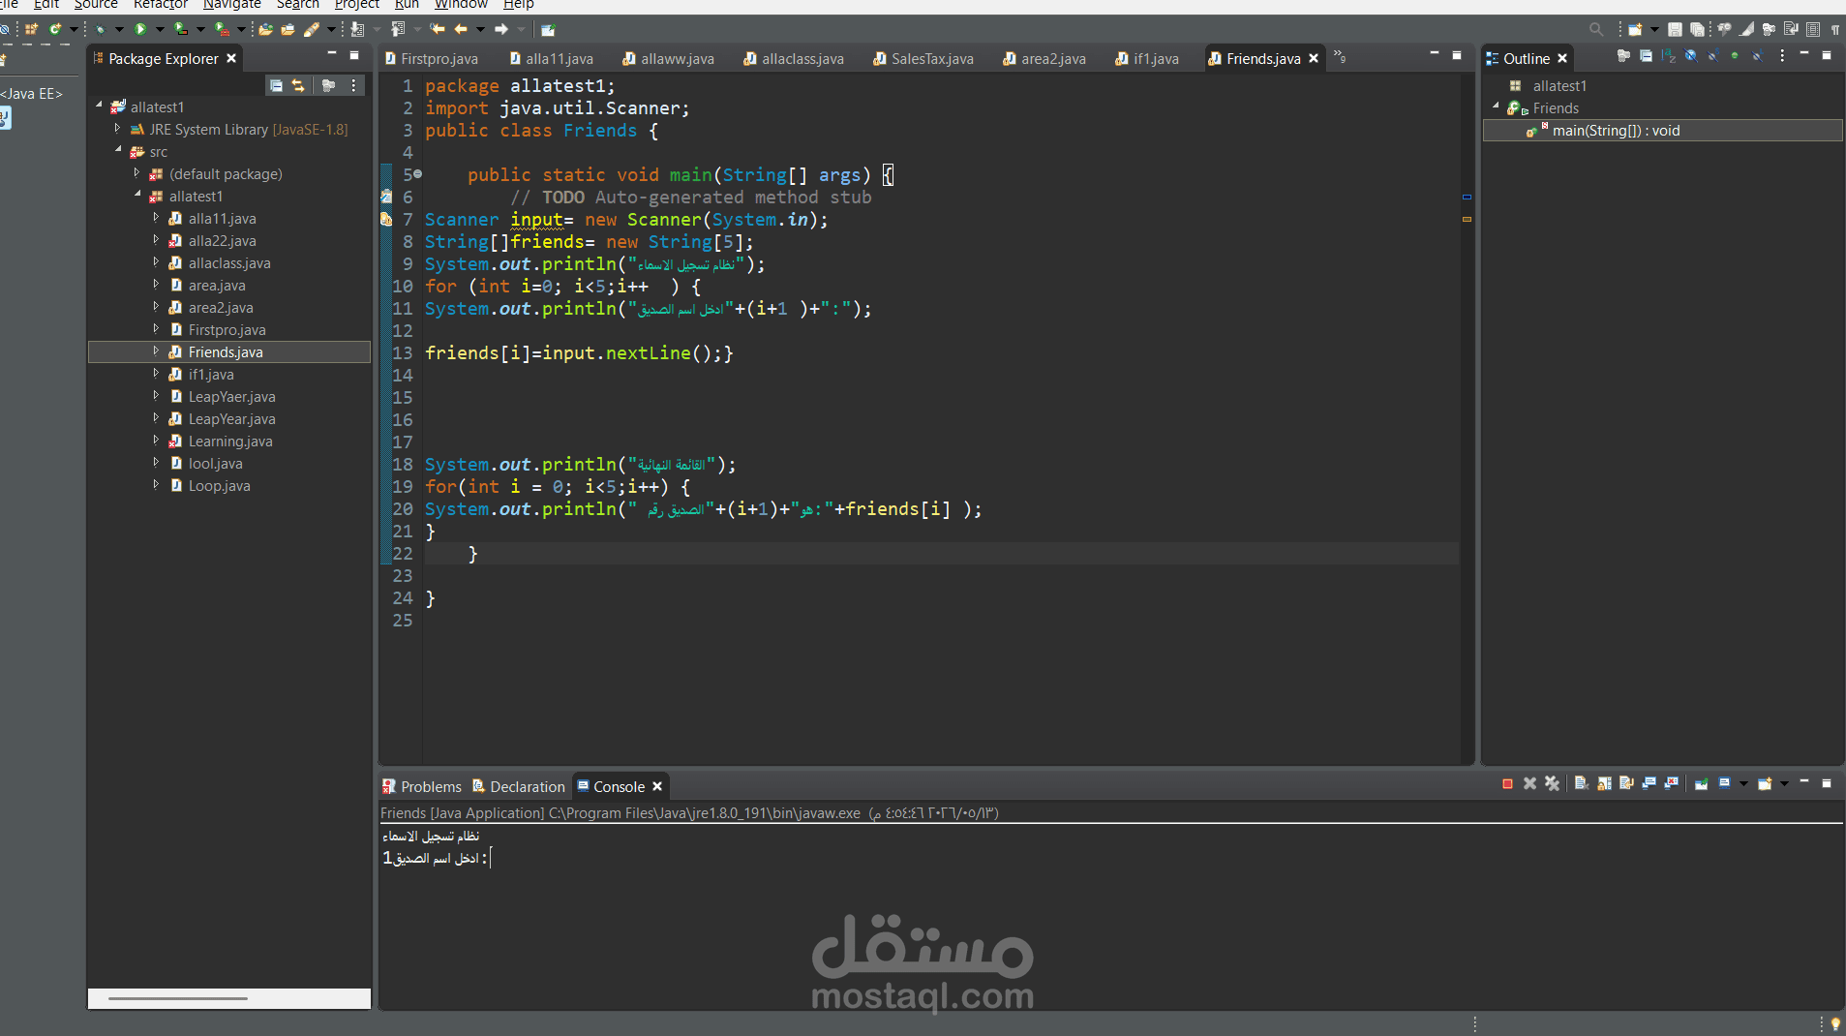Click the Save disk icon
The width and height of the screenshot is (1846, 1036).
[x=1675, y=29]
